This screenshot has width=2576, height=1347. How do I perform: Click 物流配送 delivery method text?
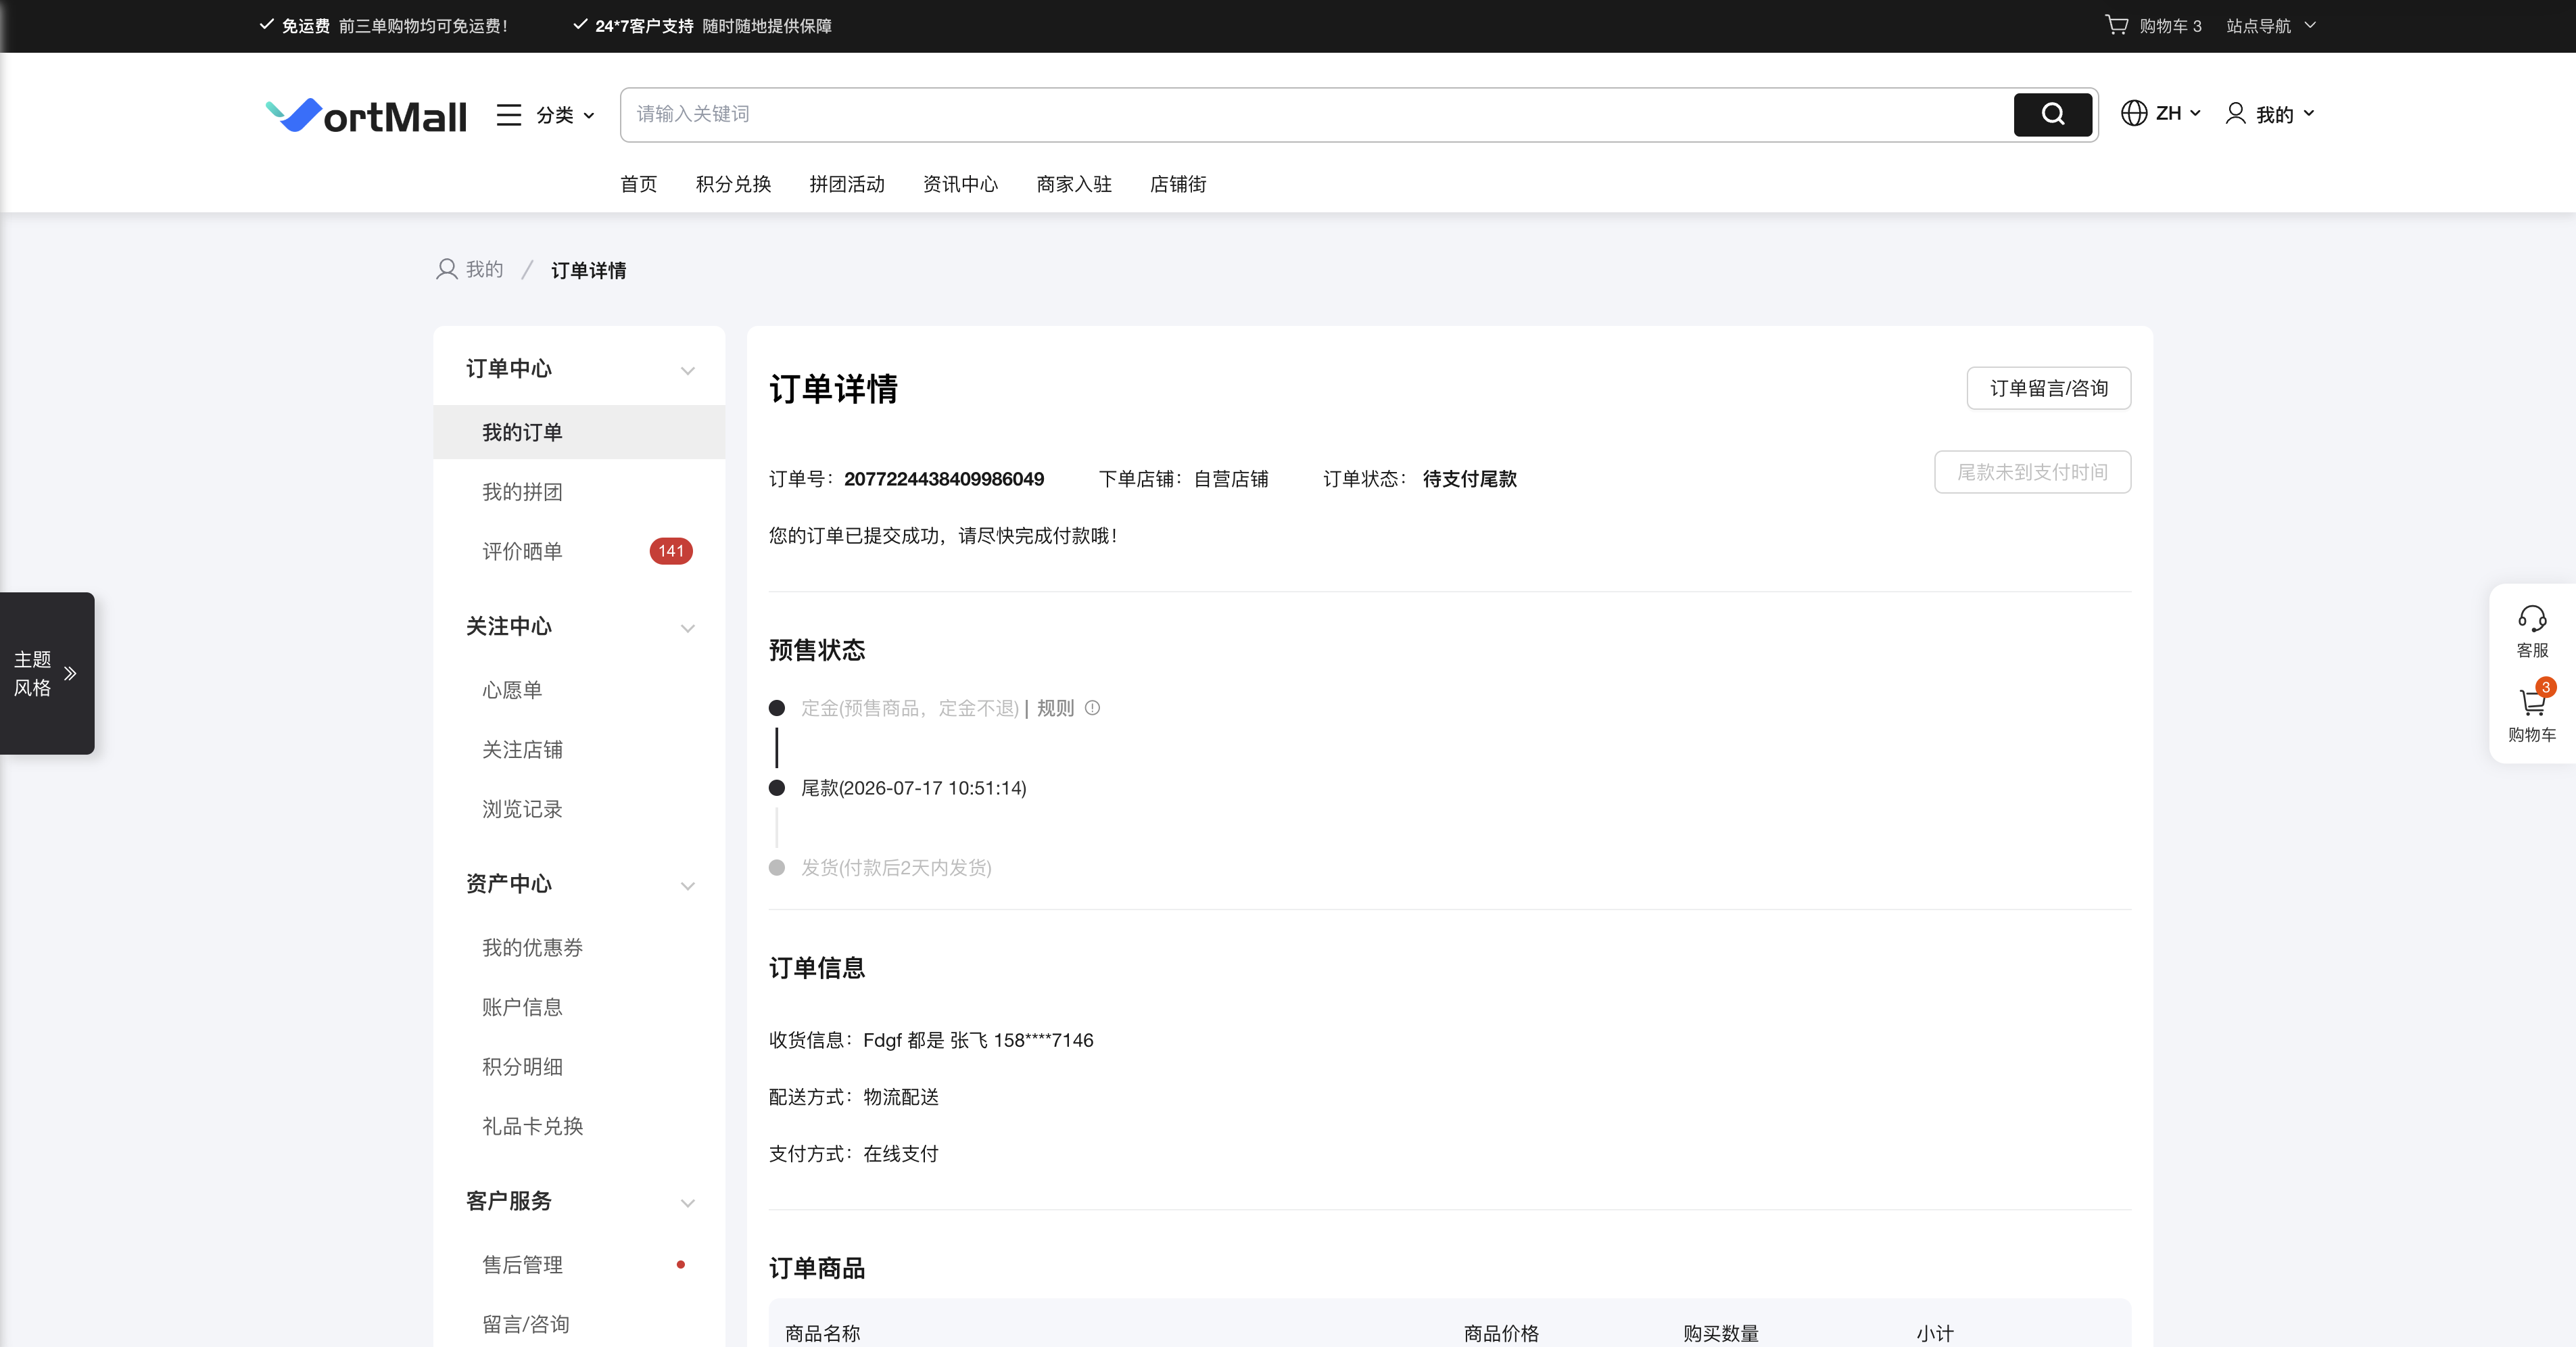(901, 1097)
